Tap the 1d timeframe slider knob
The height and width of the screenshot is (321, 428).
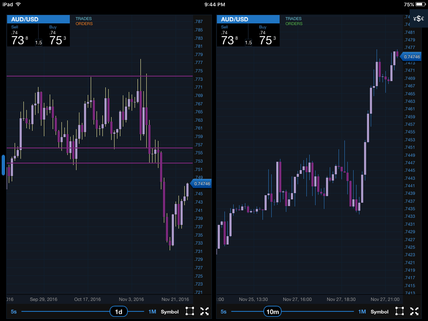click(119, 312)
